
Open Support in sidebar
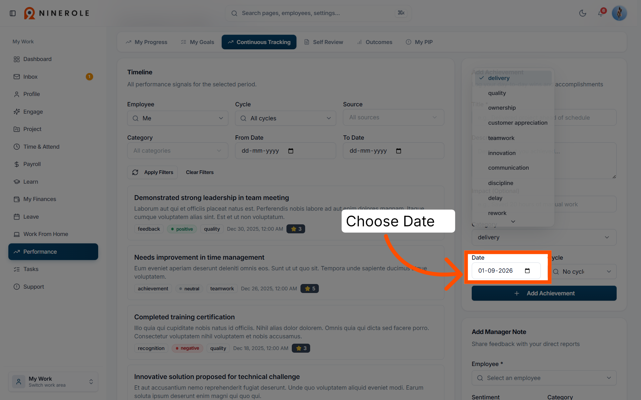(x=53, y=287)
